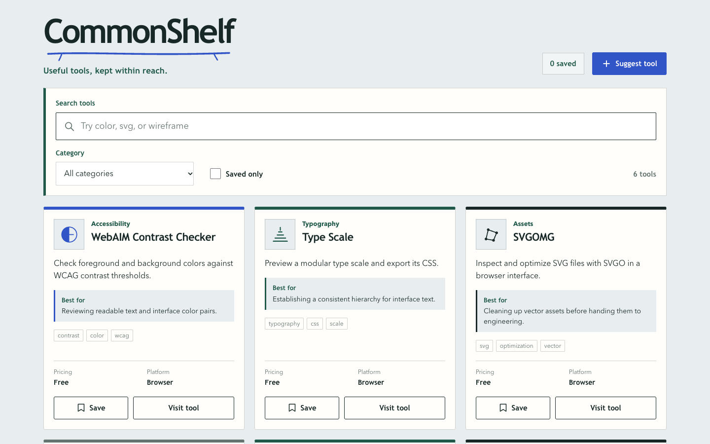The image size is (710, 444).
Task: Click the 'css' tag
Action: [315, 324]
